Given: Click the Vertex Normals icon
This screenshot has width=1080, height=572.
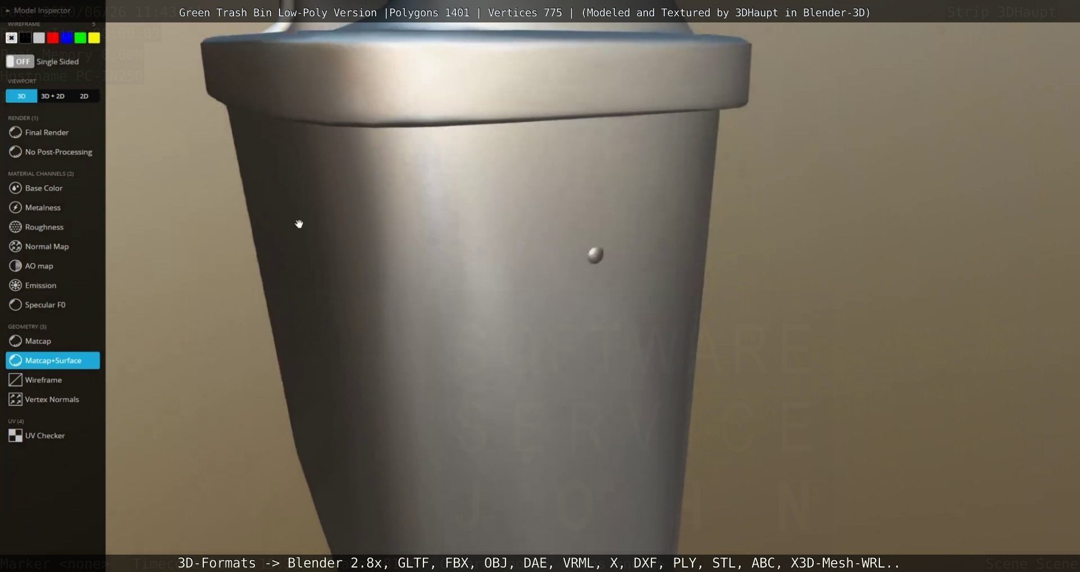Looking at the screenshot, I should (16, 400).
